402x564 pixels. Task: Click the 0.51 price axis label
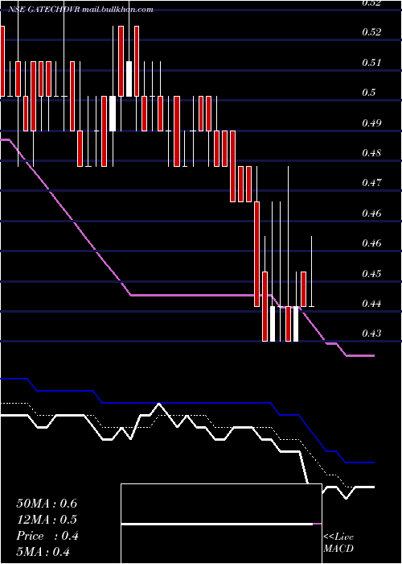pos(371,63)
